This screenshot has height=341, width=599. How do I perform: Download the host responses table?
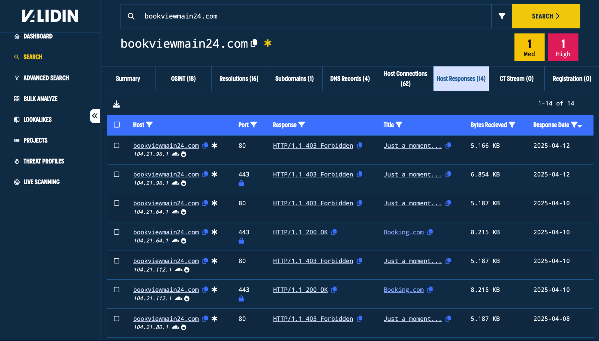117,104
